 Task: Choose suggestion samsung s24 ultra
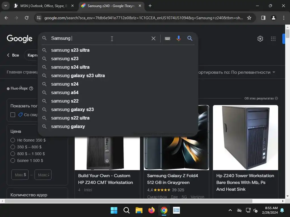[x=118, y=67]
